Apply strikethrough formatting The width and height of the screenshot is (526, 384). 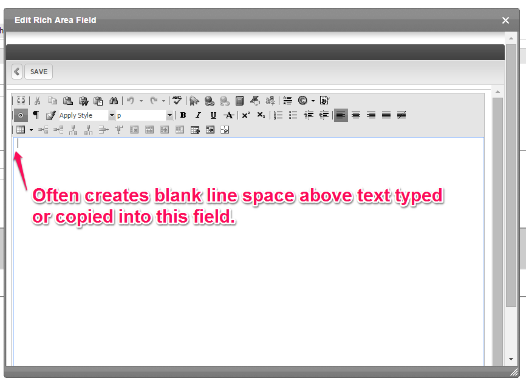pyautogui.click(x=228, y=115)
